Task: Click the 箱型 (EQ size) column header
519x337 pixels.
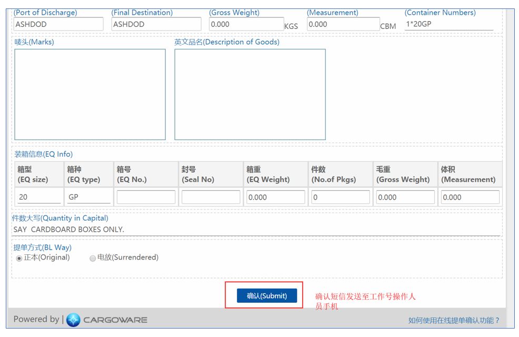Action: (x=39, y=174)
